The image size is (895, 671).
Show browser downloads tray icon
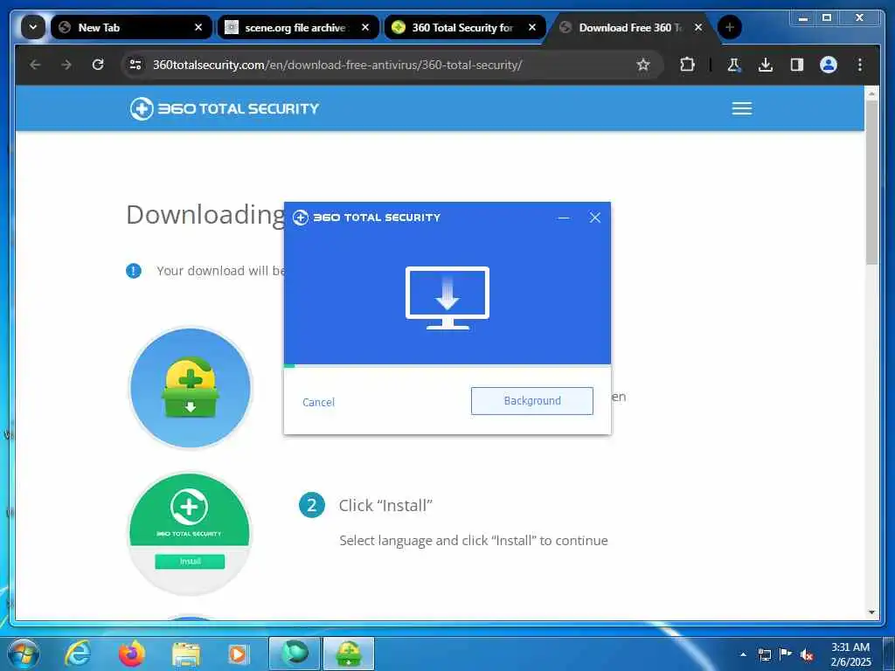[766, 65]
